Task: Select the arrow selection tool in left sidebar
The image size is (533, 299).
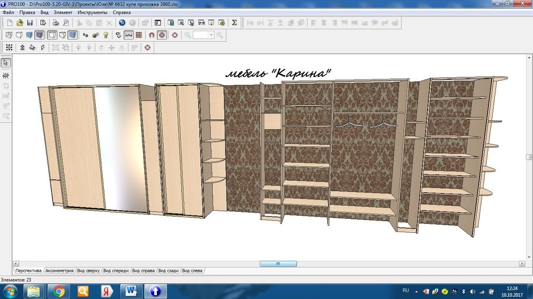Action: click(x=6, y=63)
